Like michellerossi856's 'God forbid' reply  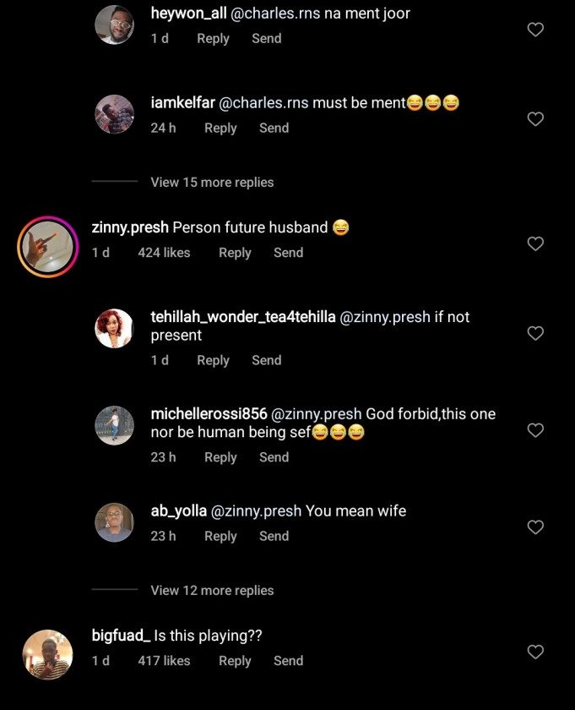[535, 430]
